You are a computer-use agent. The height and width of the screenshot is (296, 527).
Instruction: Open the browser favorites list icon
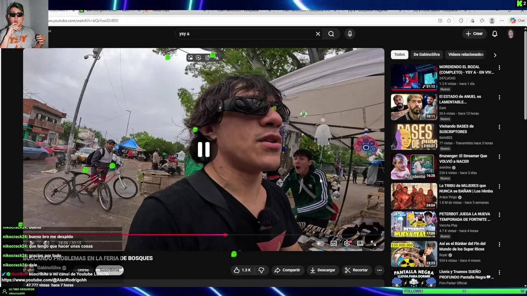482,21
